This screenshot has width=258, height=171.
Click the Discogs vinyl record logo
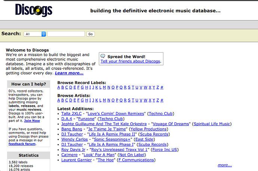point(34,10)
